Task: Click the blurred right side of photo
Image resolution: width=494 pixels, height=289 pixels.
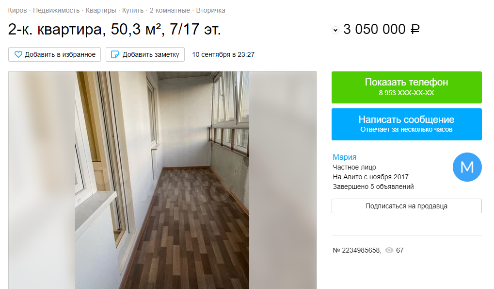Action: click(283, 180)
